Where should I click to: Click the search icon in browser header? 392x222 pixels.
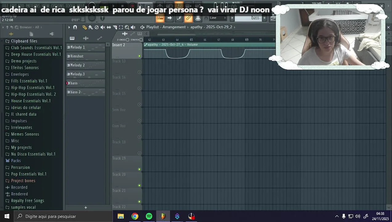[x=17, y=27]
